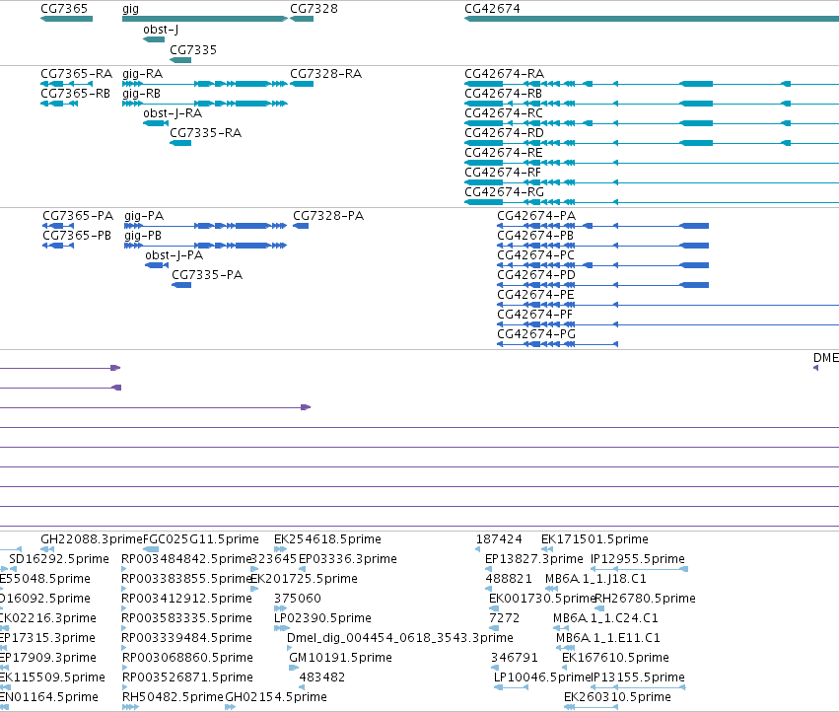Click EP03336.3prime EST label
The width and height of the screenshot is (839, 712).
click(348, 559)
